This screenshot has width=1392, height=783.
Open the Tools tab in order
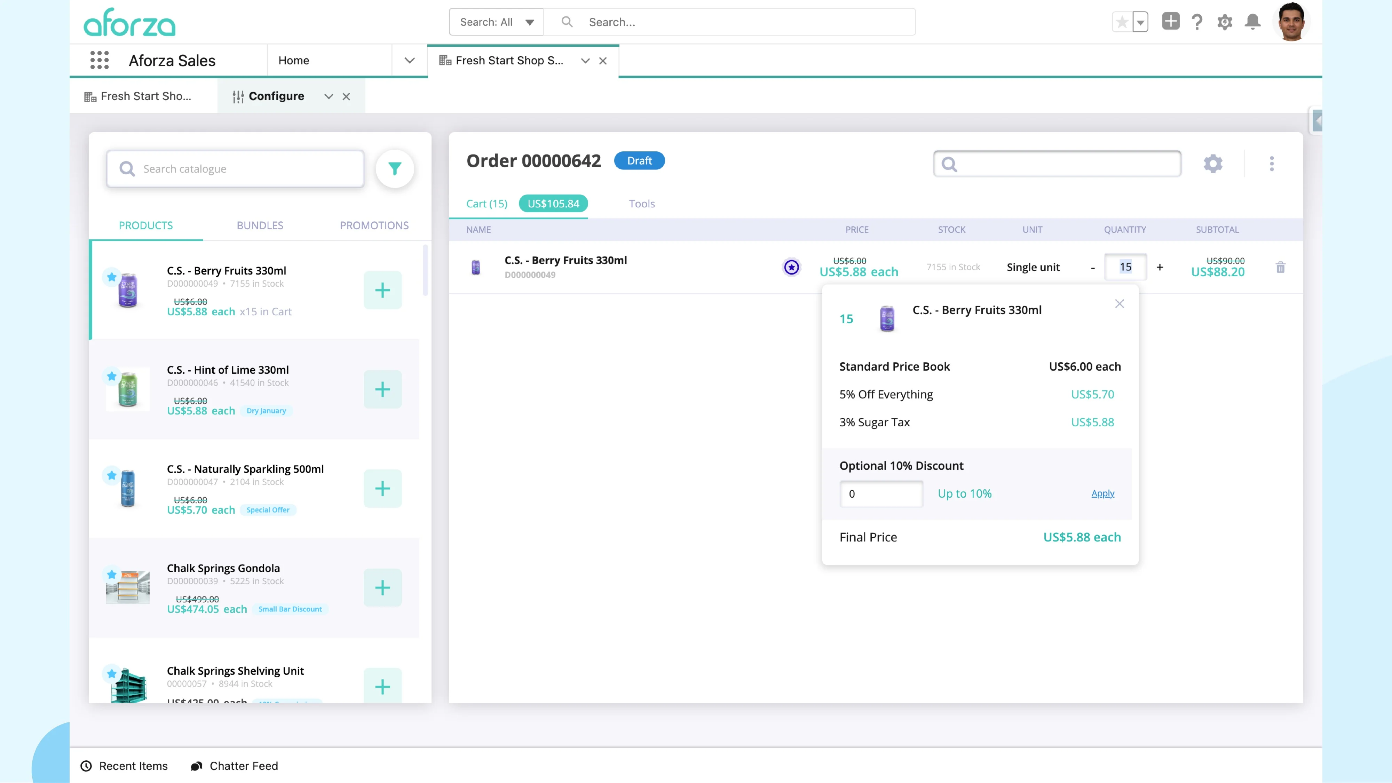click(641, 204)
